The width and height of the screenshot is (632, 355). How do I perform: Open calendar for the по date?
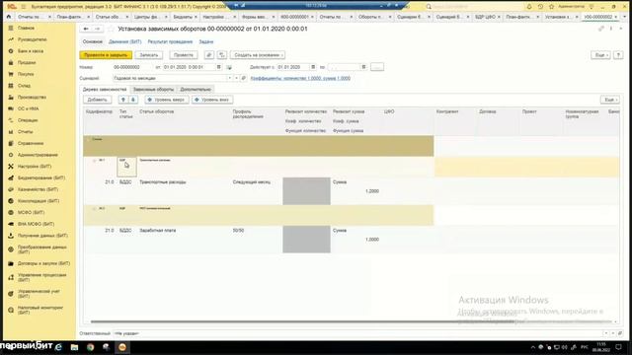pyautogui.click(x=363, y=67)
